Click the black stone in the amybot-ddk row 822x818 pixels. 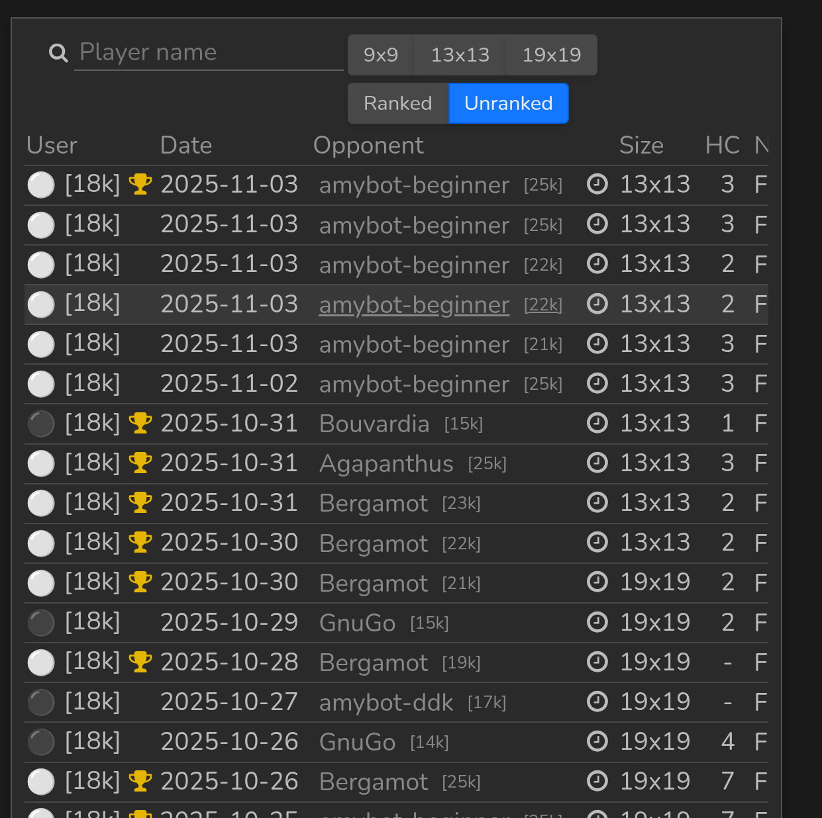(x=41, y=703)
